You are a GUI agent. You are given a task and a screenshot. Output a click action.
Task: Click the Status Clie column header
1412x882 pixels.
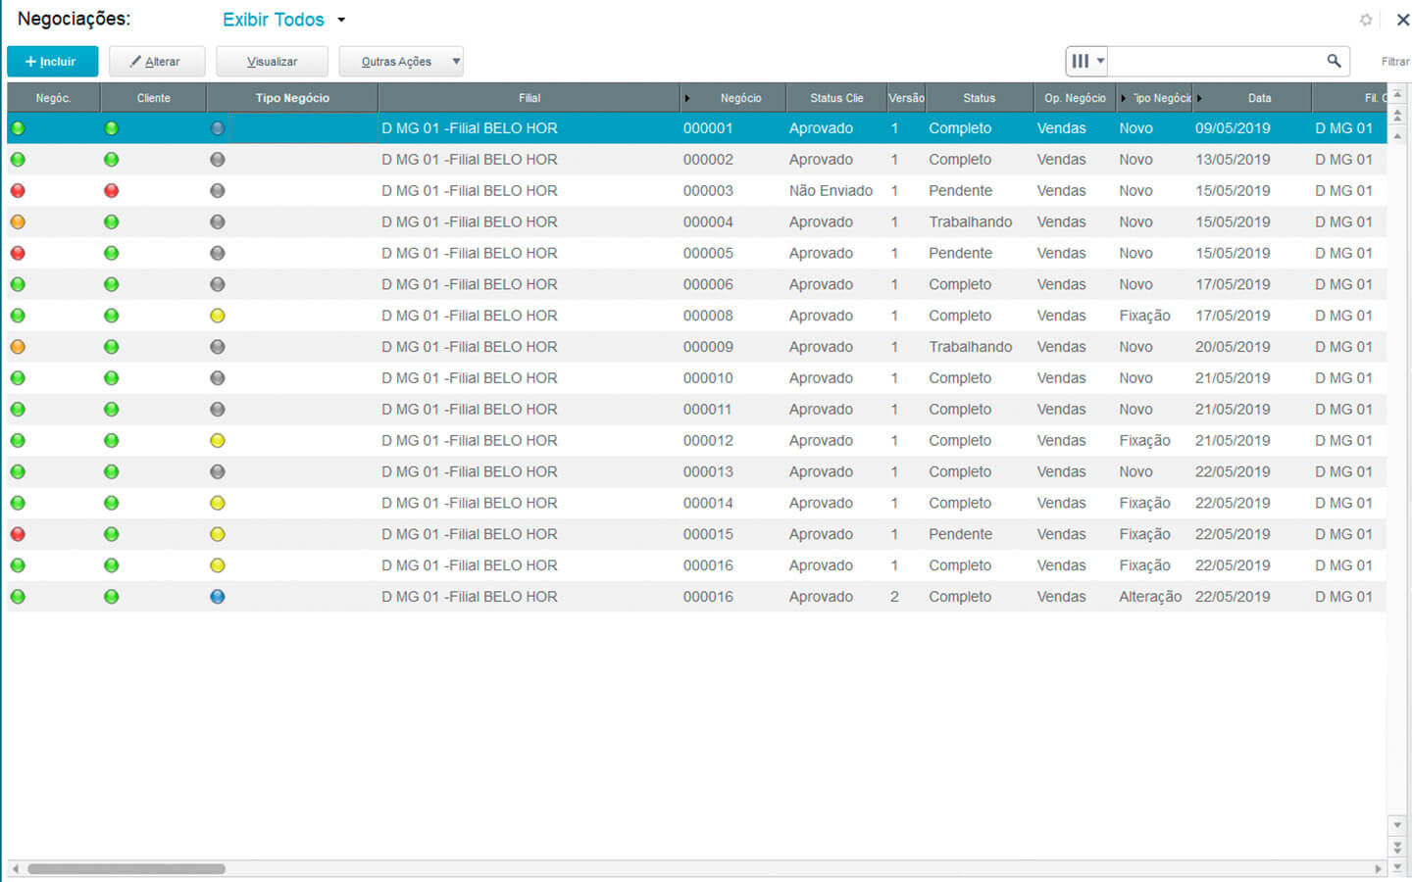(x=835, y=98)
